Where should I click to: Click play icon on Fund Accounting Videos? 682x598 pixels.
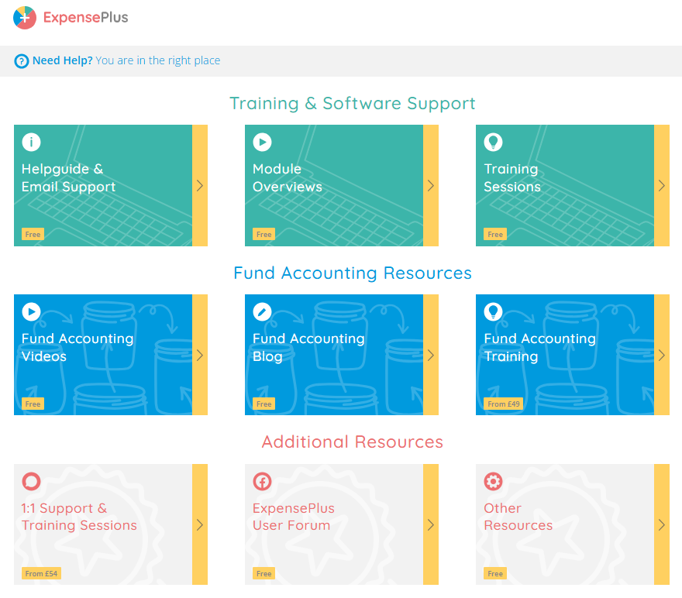pos(31,311)
